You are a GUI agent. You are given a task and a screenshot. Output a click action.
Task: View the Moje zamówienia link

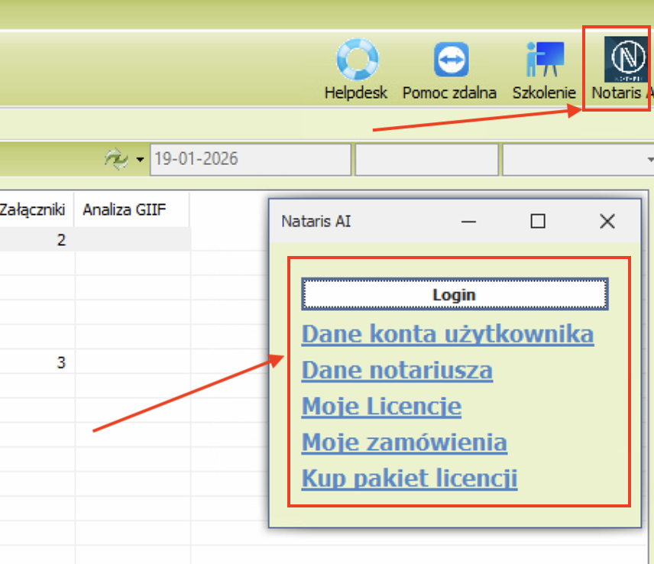click(404, 442)
